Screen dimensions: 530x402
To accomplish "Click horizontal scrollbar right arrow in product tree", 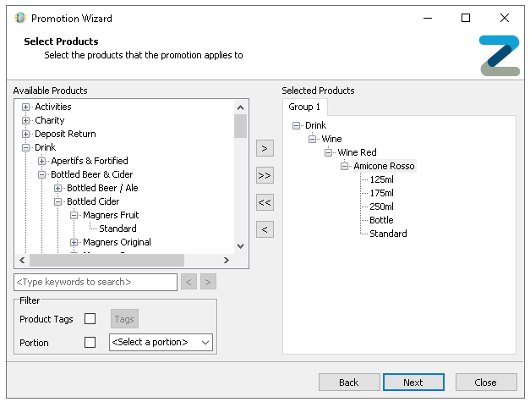I will coord(226,261).
